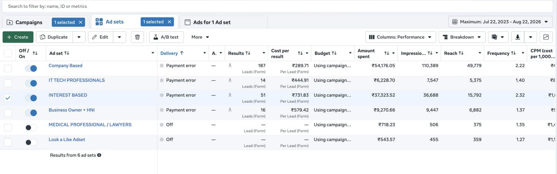Toggle off IT TECH PROFESSIONALS ad set

tap(31, 83)
